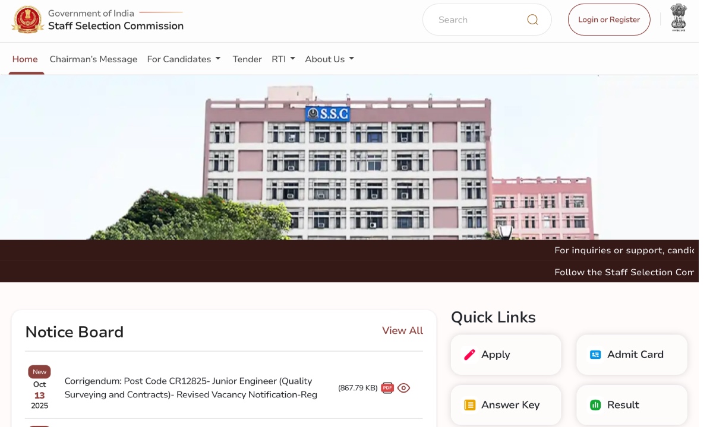Click the Admit Card icon

(x=595, y=355)
